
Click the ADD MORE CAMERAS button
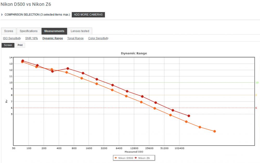coord(88,15)
